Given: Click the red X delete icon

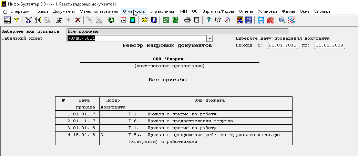Looking at the screenshot, I should click(78, 20).
